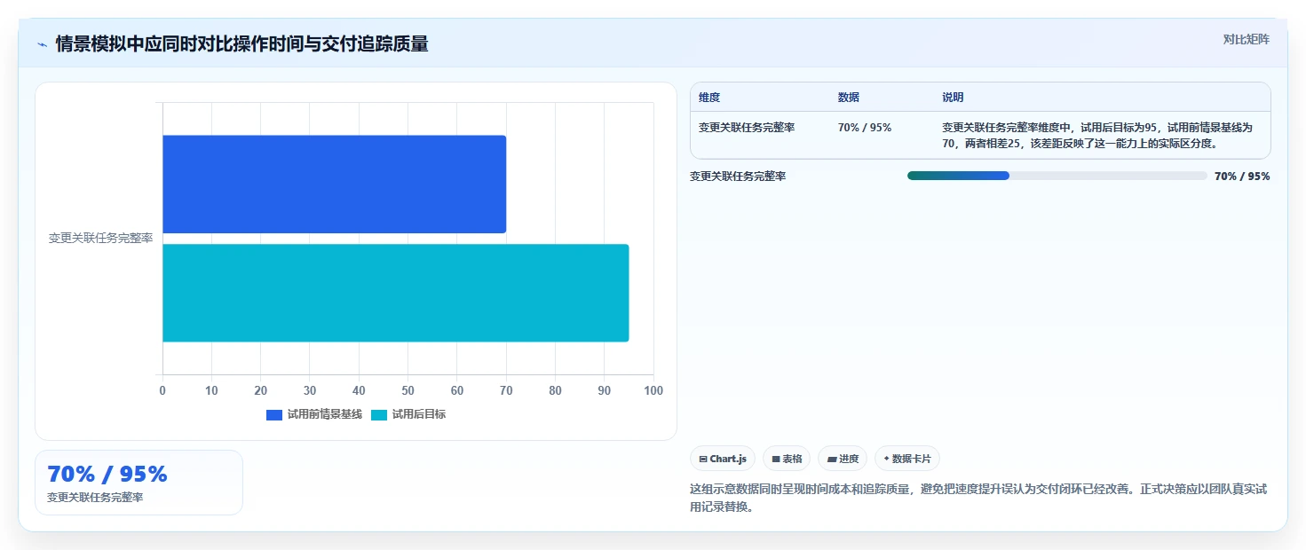
Task: Click the 70% / 95% table cell
Action: tap(865, 128)
